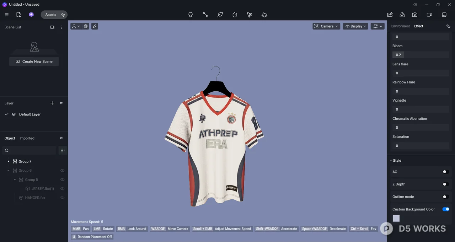Switch to the Imported tab
455x242 pixels.
27,138
